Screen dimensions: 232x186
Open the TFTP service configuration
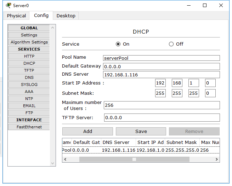(x=29, y=70)
